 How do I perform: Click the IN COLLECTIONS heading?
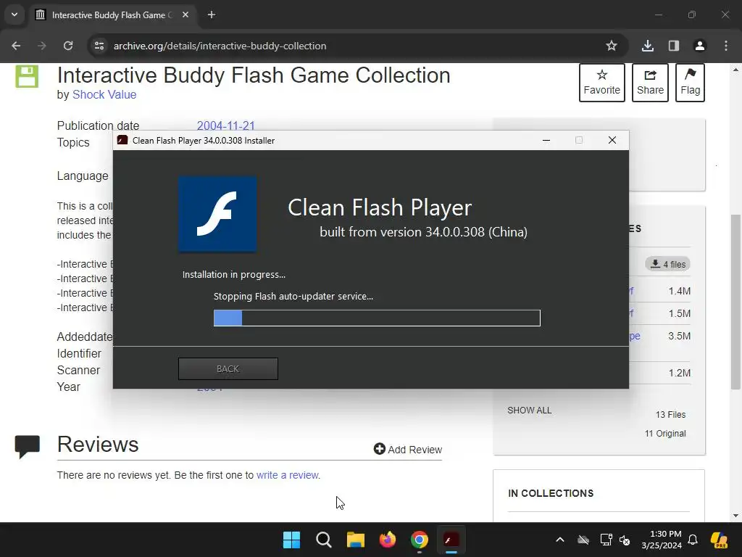pos(551,493)
